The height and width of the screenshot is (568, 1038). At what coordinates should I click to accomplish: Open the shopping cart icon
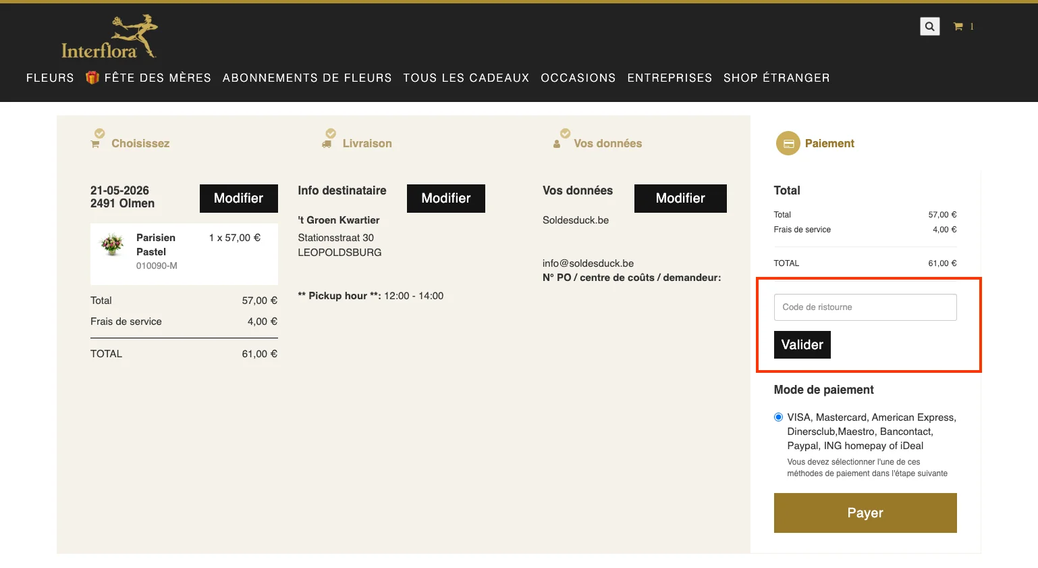point(958,26)
